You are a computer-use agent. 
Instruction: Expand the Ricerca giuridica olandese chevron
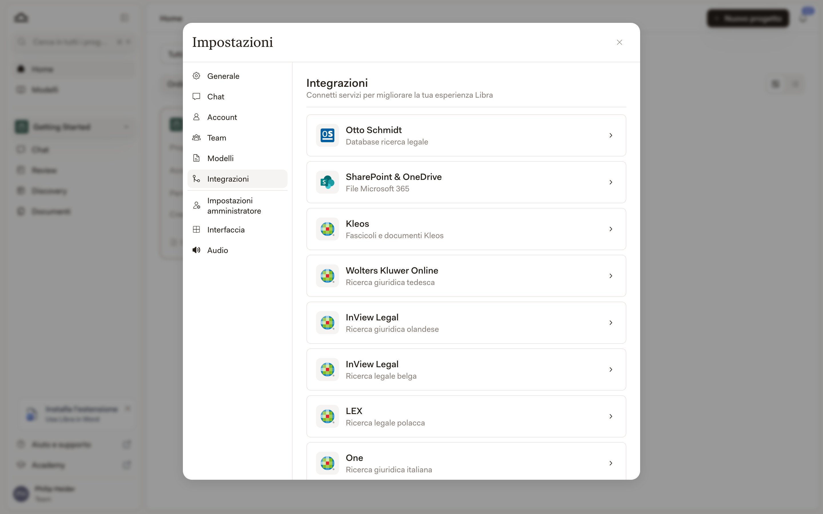pyautogui.click(x=611, y=323)
